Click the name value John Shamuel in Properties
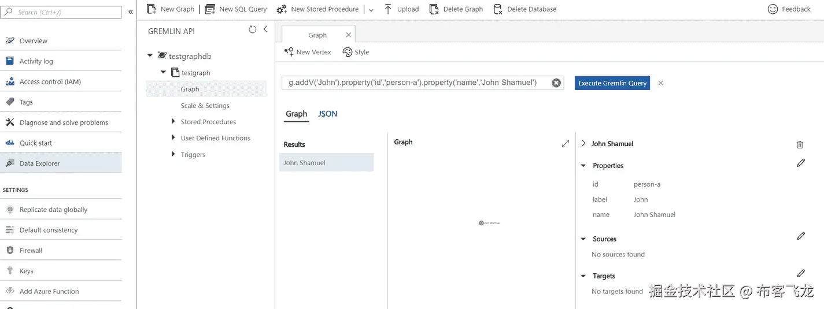Screen dimensions: 824x309 tap(655, 214)
